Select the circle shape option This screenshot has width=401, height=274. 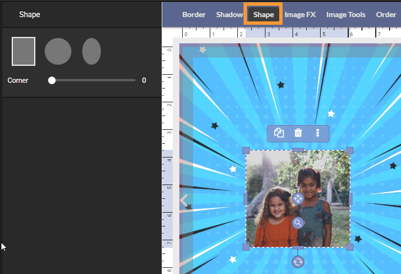58,51
